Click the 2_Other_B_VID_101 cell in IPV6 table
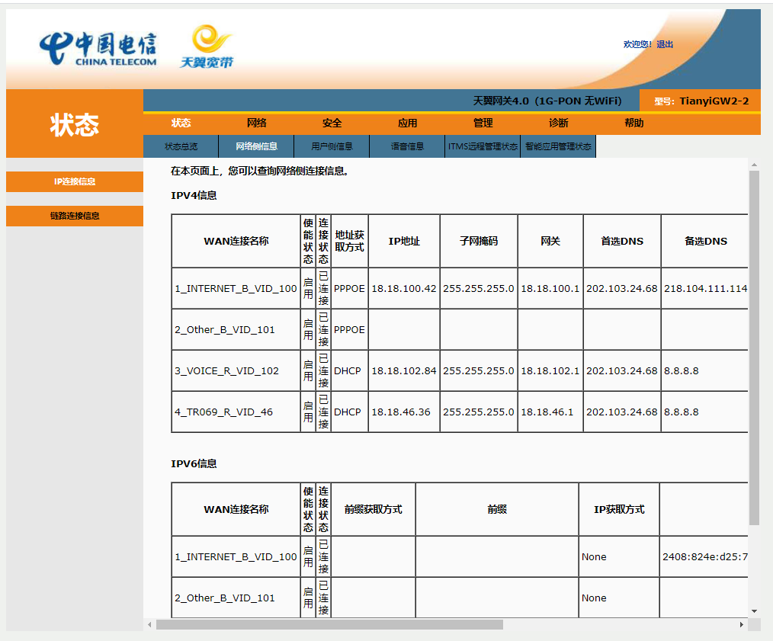The image size is (773, 641). point(236,598)
